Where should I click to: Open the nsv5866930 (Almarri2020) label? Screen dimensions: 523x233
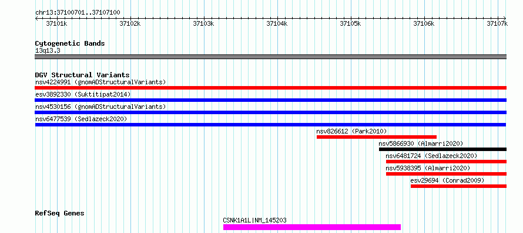421,143
